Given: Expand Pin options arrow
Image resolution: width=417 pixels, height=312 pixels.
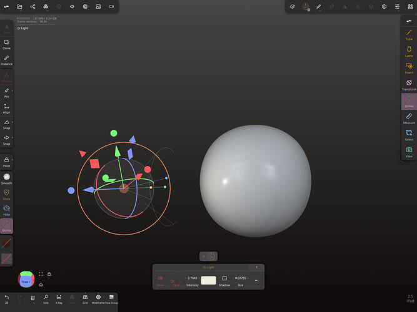Looking at the screenshot, I should click(13, 91).
